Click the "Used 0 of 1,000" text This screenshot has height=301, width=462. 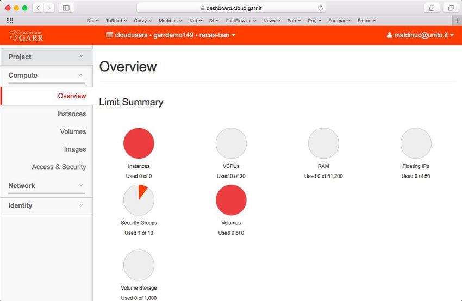pos(139,298)
